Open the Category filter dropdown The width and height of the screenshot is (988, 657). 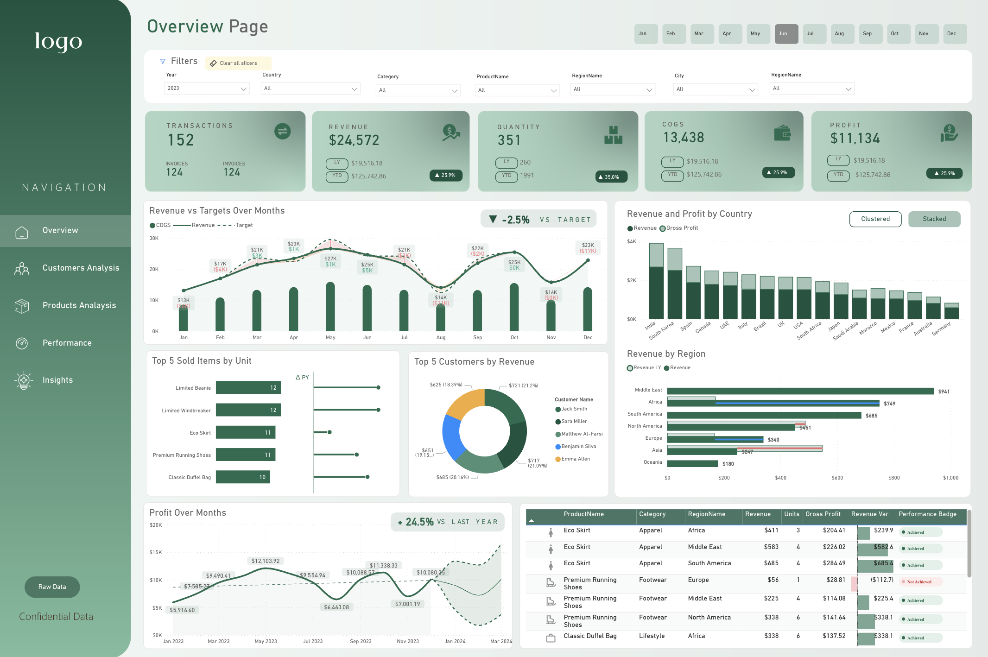click(418, 90)
